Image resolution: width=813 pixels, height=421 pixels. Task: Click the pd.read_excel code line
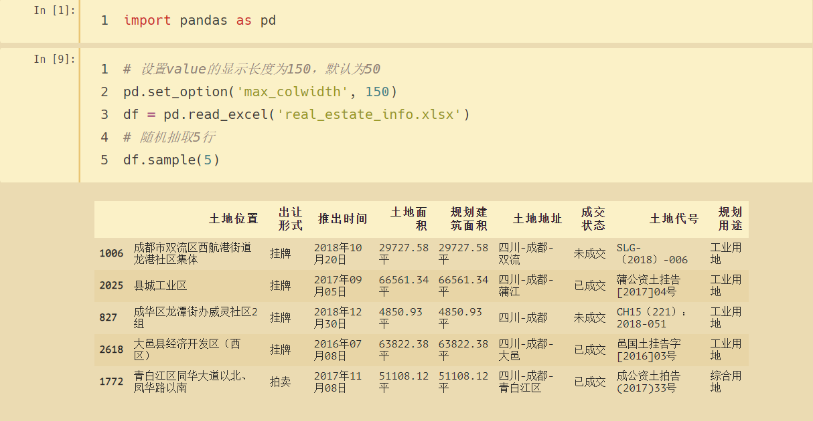point(297,114)
